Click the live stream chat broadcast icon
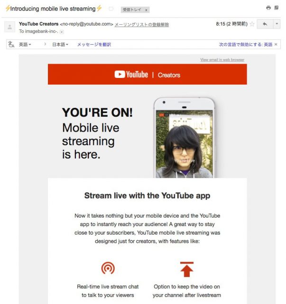Image resolution: width=286 pixels, height=304 pixels. pos(108,268)
